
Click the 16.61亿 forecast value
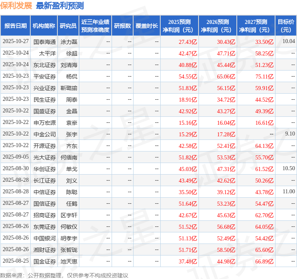click(264, 123)
